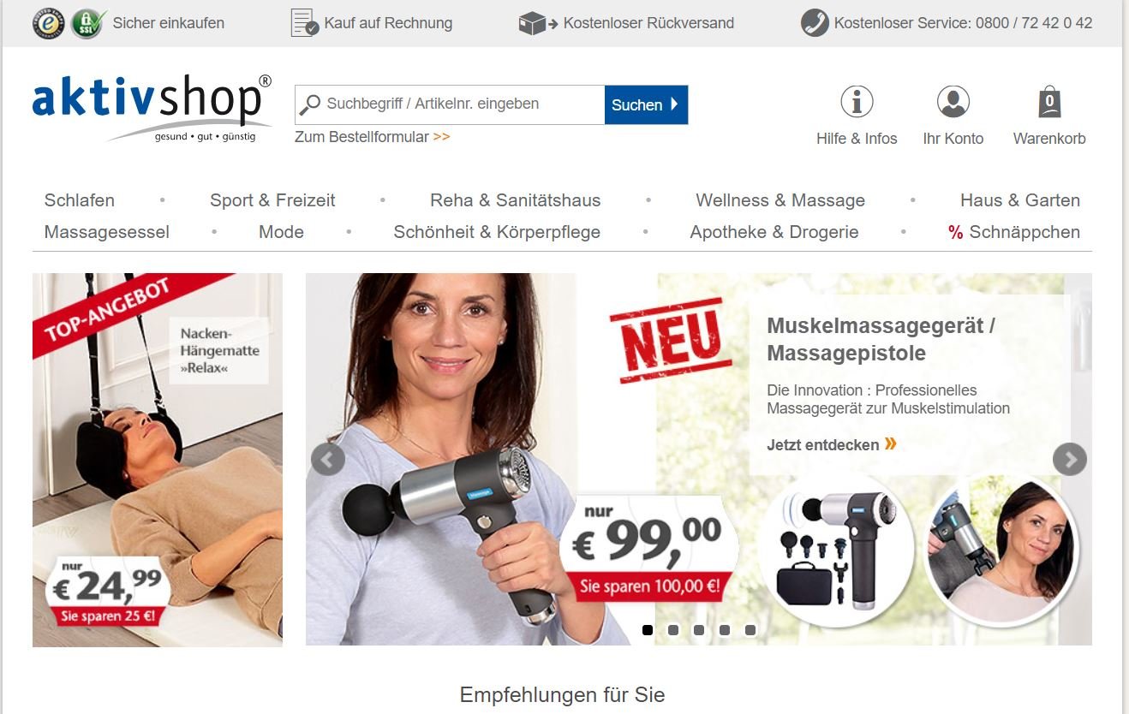
Task: Select the third carousel slide dot
Action: [x=699, y=630]
